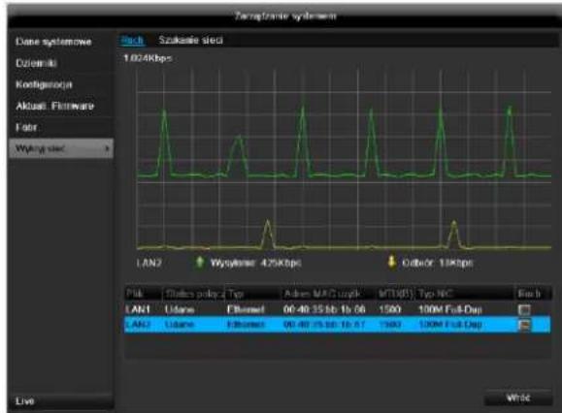Screen dimensions: 562x413
Task: Select the LAN1 row in the table
Action: pos(337,309)
